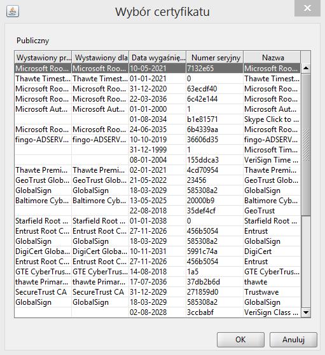The image size is (325, 355).
Task: Click the serial number 1a5 cell
Action: click(214, 272)
